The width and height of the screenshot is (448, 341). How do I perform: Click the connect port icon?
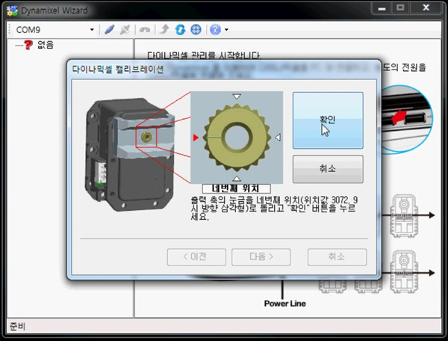pos(109,30)
